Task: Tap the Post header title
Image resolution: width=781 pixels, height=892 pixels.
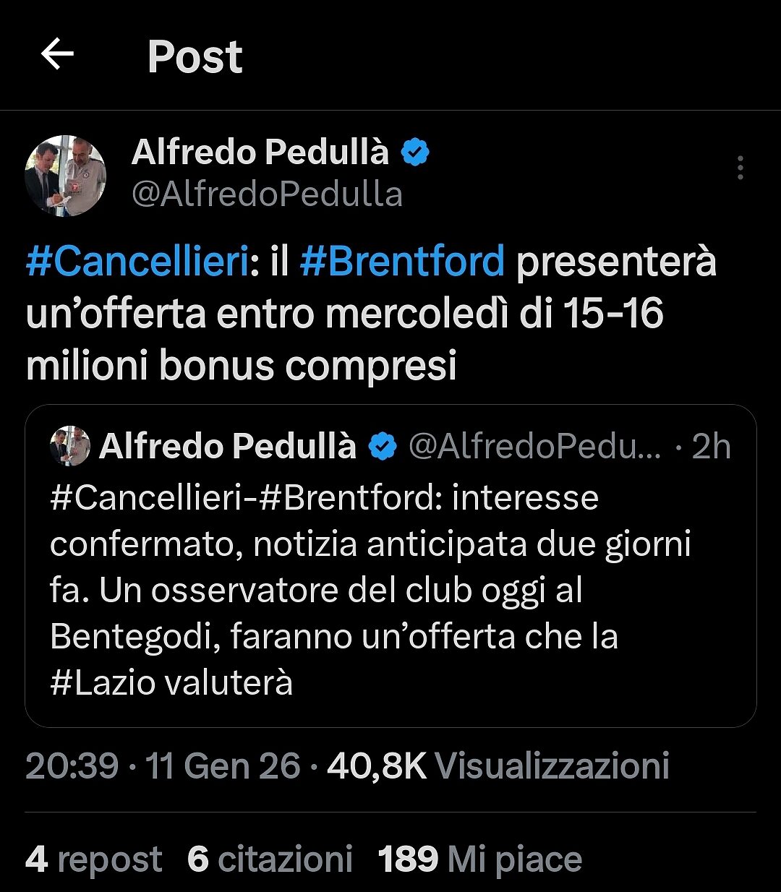Action: click(x=195, y=56)
